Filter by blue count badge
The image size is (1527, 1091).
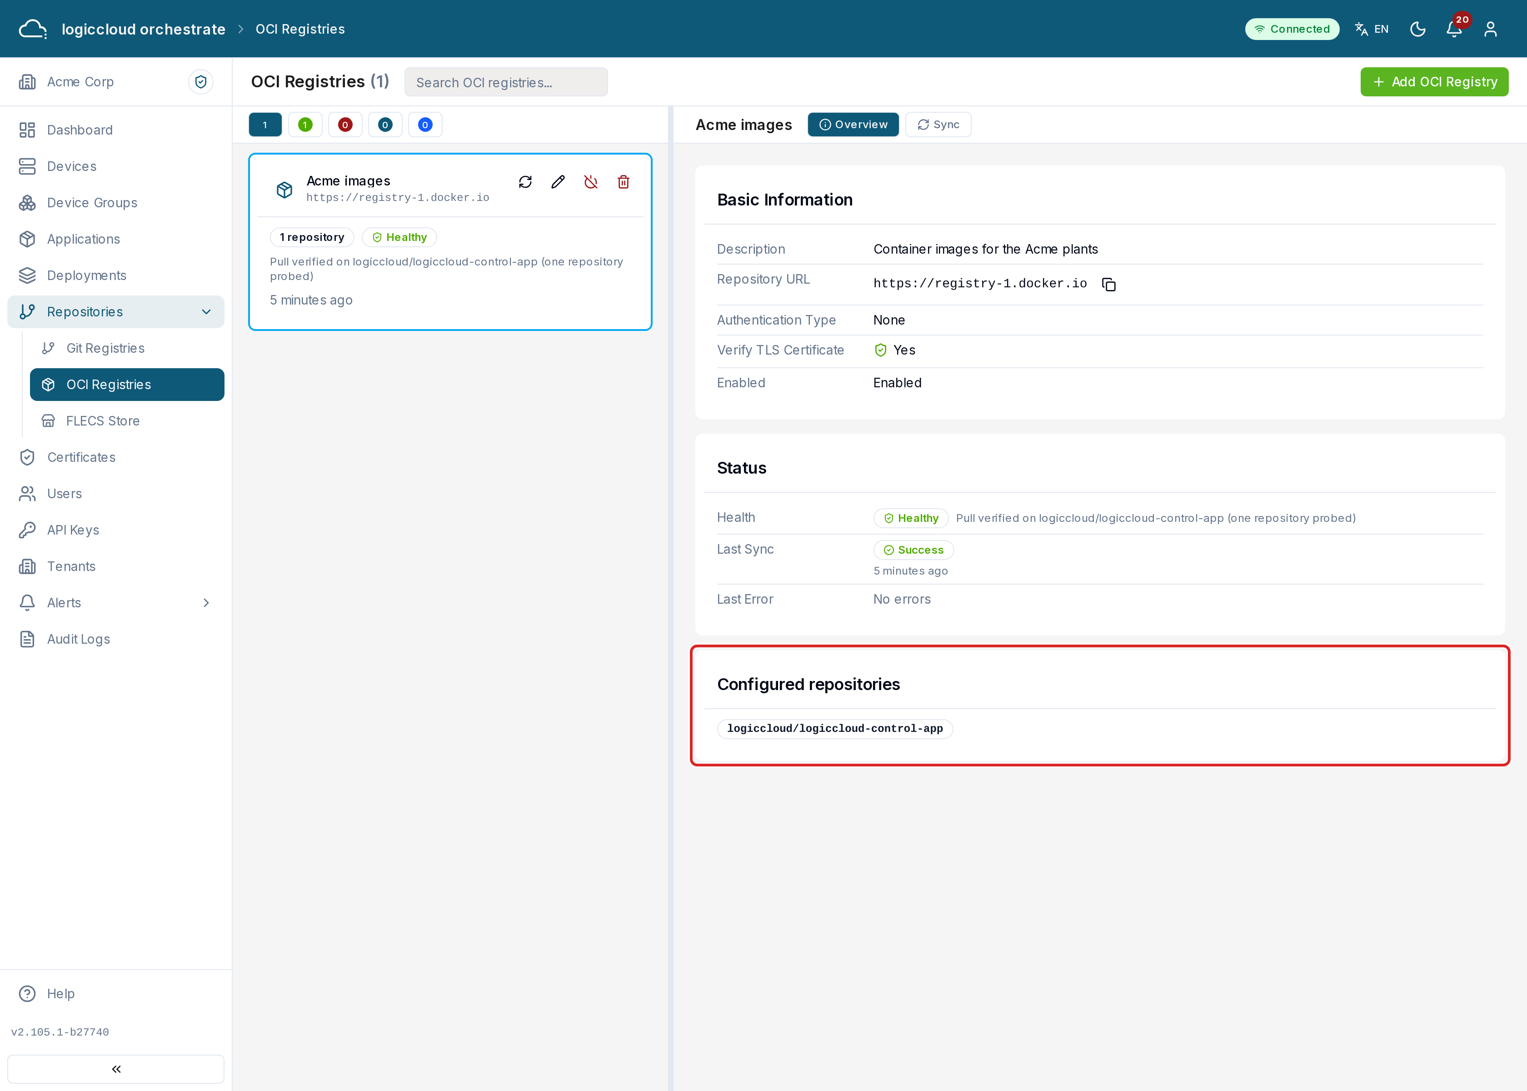425,124
